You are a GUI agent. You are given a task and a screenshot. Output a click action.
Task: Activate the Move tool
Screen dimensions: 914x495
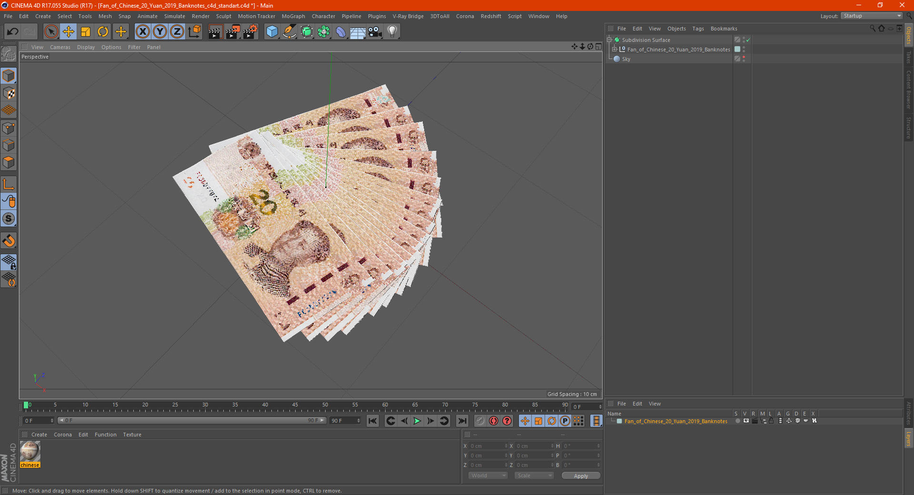69,32
